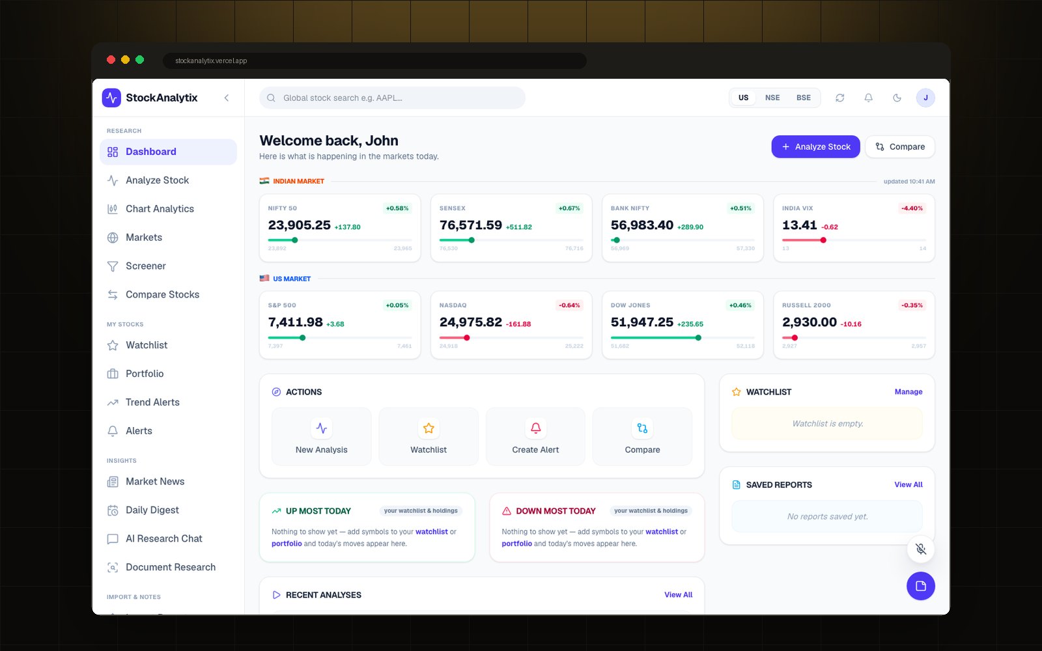Viewport: 1042px width, 651px height.
Task: Open the NIFTY 50 index card
Action: pos(340,228)
